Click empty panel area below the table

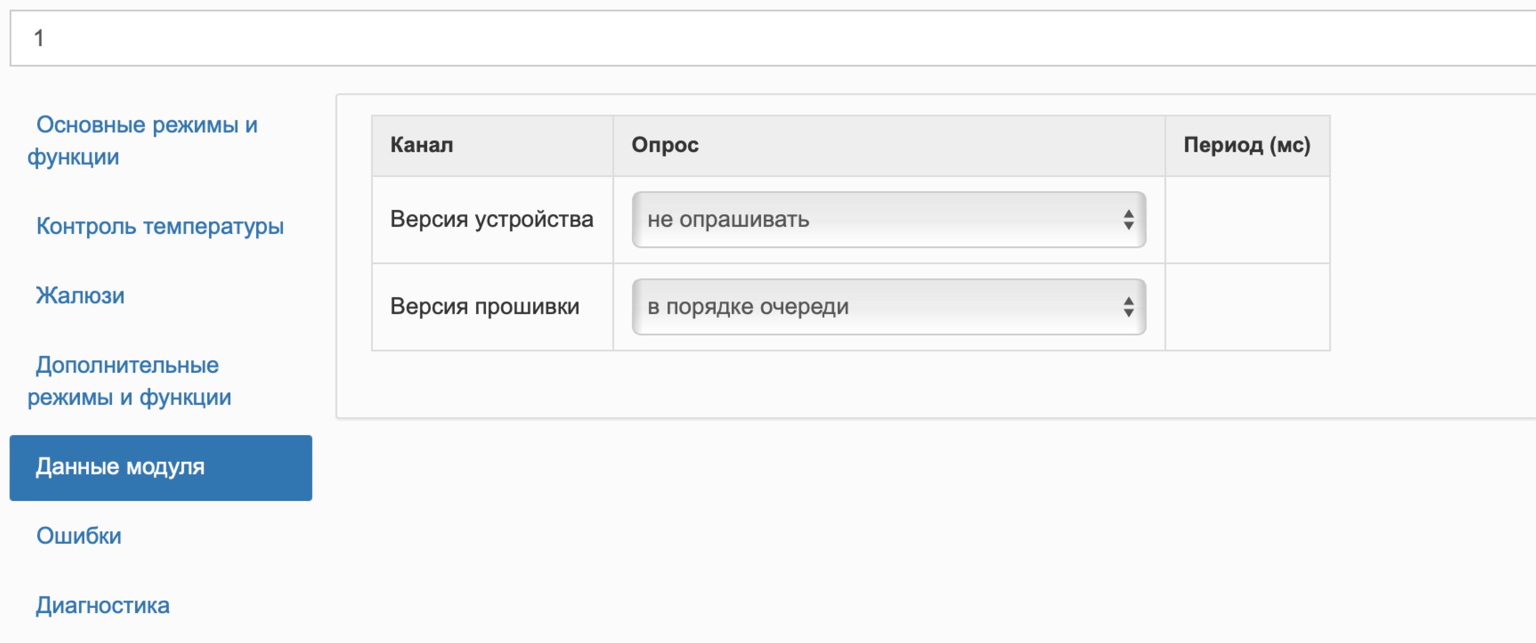[835, 385]
